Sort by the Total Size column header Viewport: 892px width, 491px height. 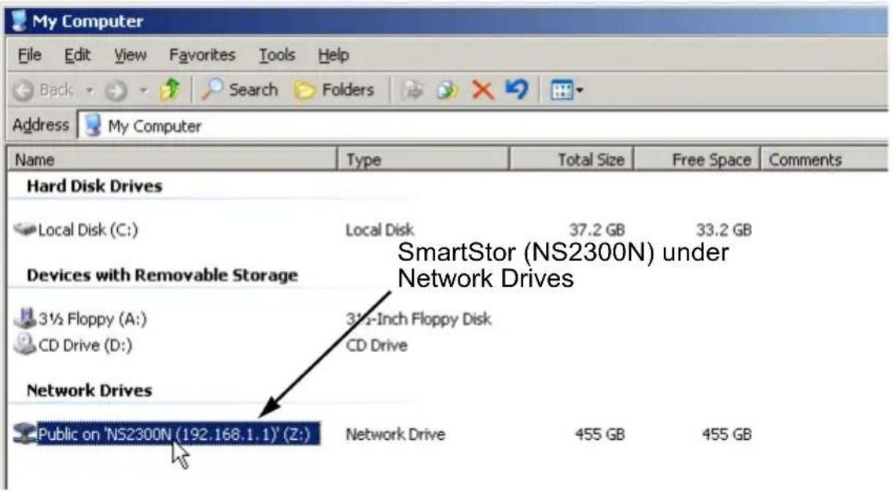[573, 159]
